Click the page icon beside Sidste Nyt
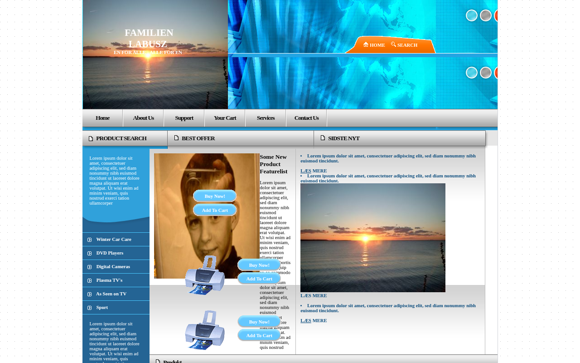 coord(323,138)
